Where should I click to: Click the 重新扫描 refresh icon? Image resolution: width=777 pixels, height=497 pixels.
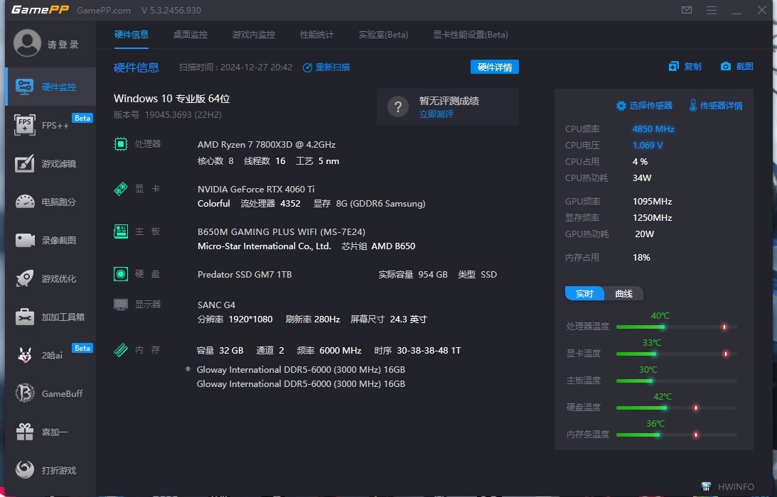coord(307,67)
